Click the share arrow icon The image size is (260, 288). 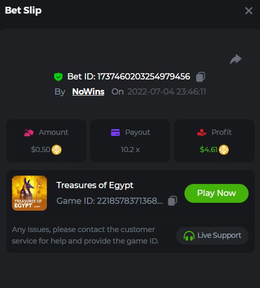pyautogui.click(x=236, y=59)
